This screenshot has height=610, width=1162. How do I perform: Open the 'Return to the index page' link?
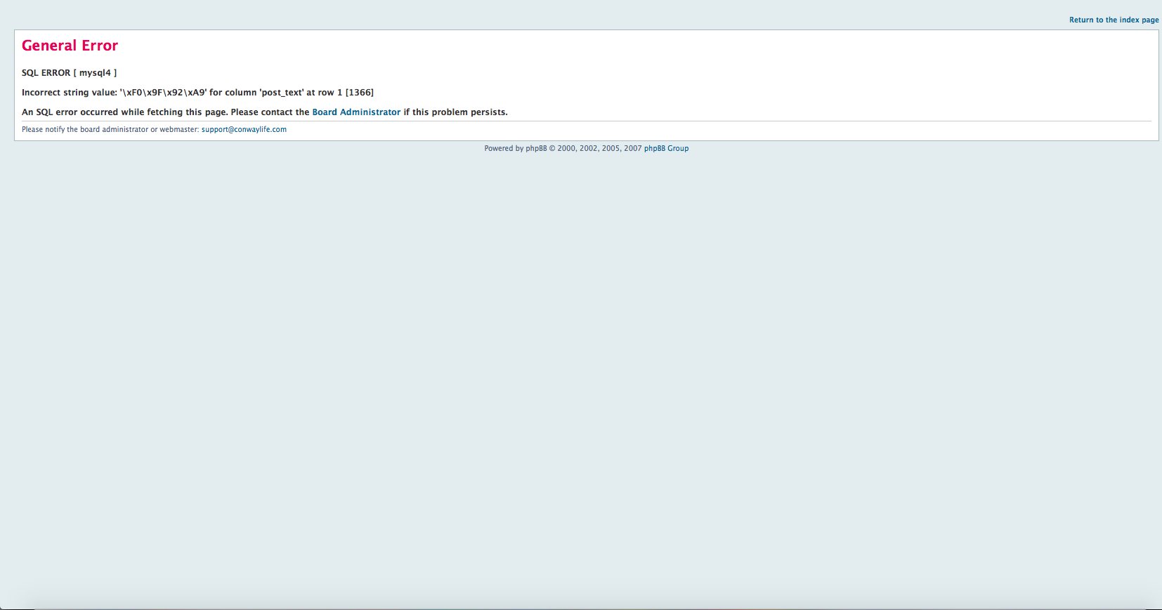coord(1114,20)
